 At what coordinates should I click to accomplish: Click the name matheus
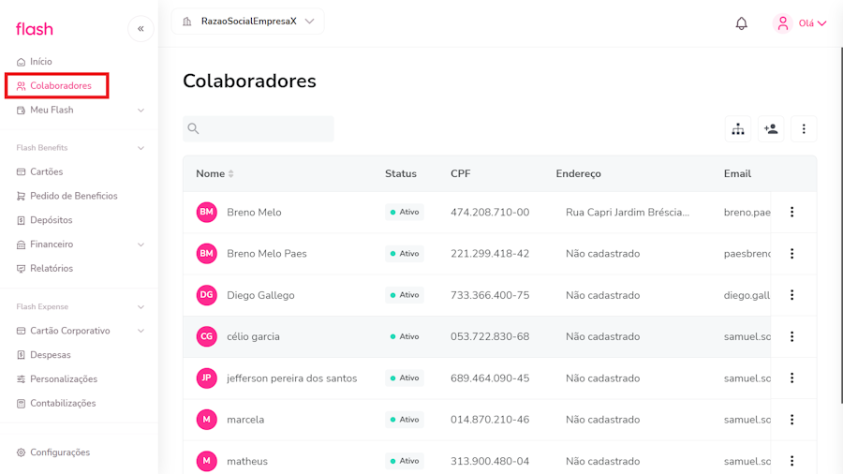pos(247,461)
